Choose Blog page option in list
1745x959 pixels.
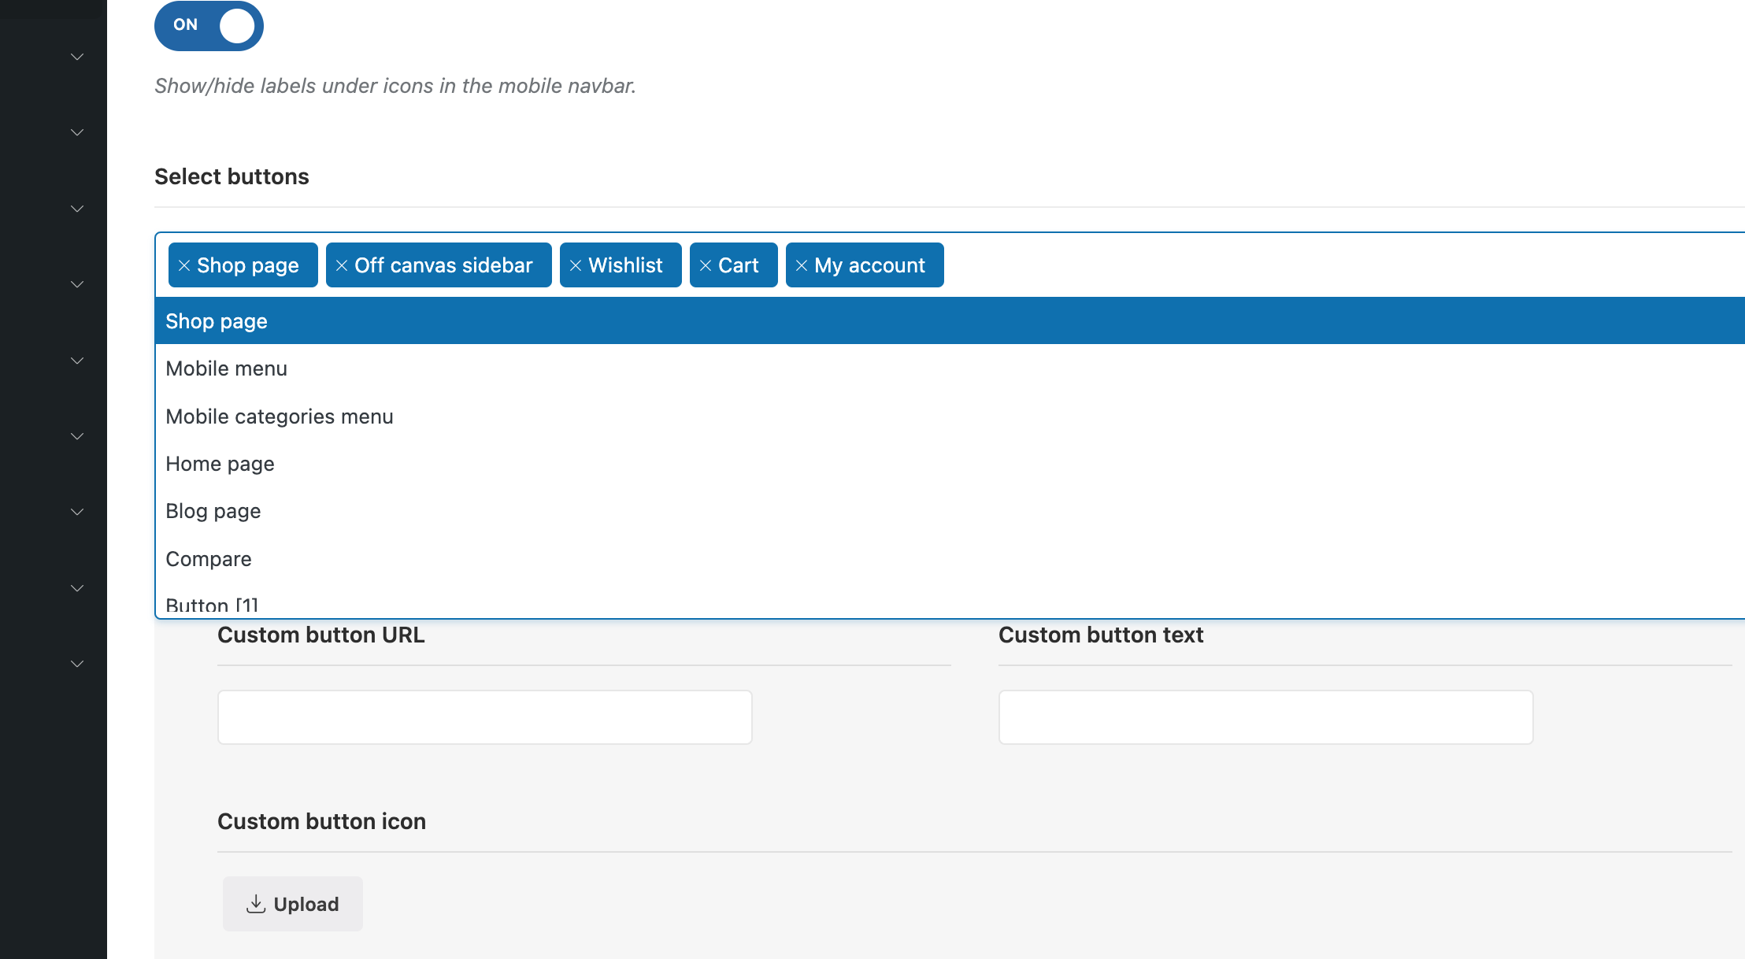[213, 511]
